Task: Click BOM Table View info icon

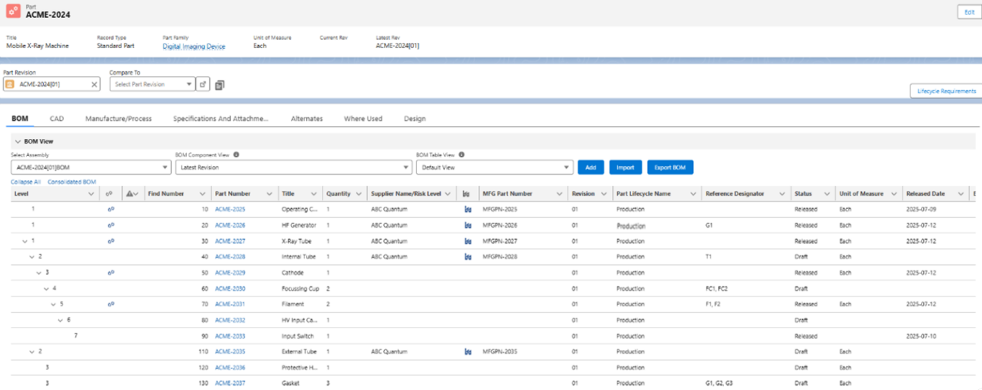Action: click(462, 155)
